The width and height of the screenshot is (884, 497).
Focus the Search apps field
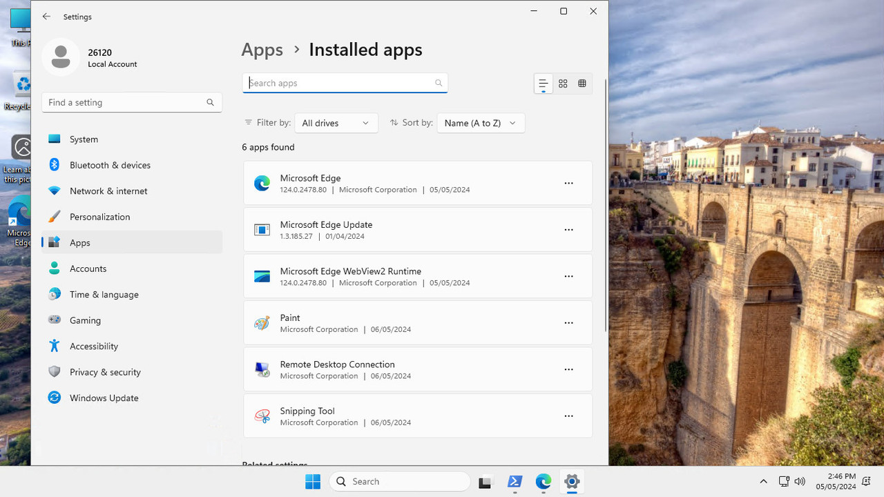click(x=345, y=83)
